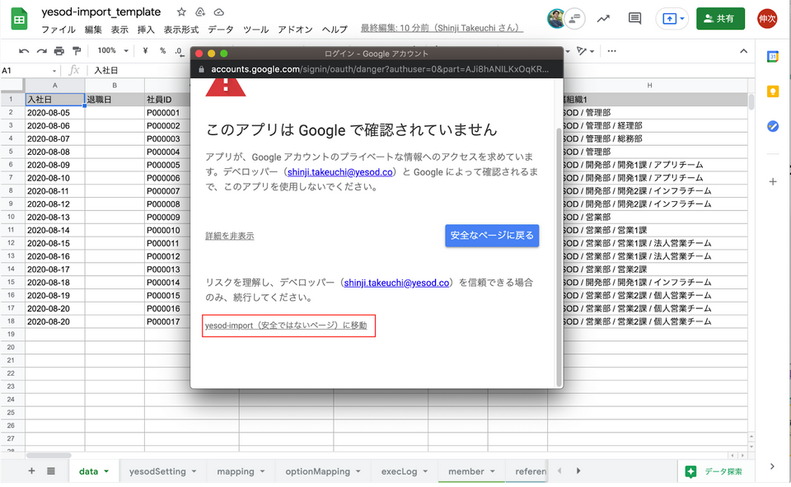Open Google Calendar side panel
The height and width of the screenshot is (487, 791).
[772, 57]
